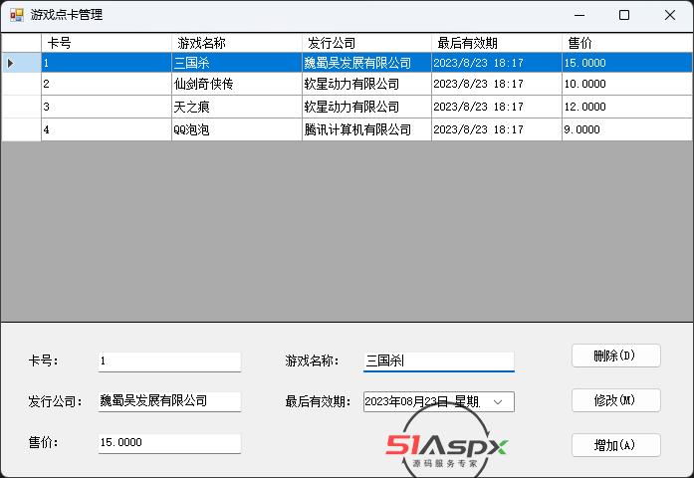Click the cell 魏蜀吴发展有限公司 in the grid
Screen dimensions: 694x478
tap(366, 63)
